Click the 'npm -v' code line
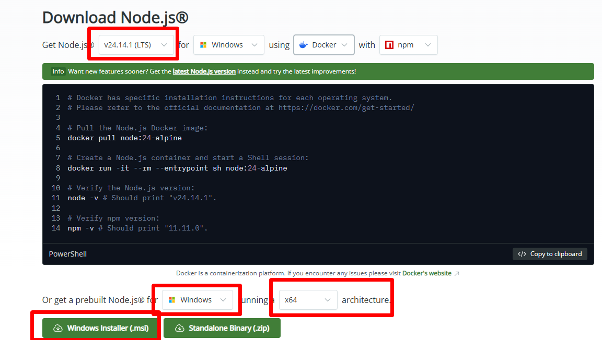602x340 pixels. pyautogui.click(x=137, y=228)
